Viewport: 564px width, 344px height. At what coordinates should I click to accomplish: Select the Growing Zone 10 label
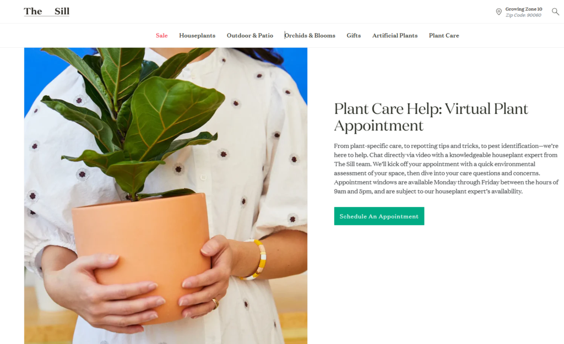523,9
